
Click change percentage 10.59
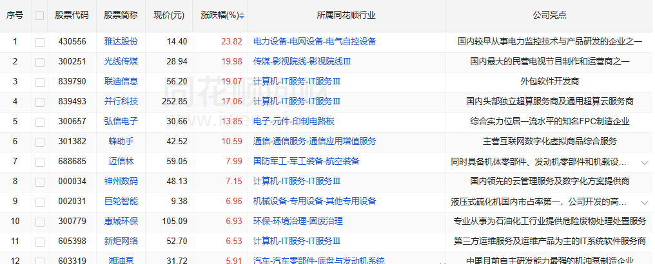232,142
